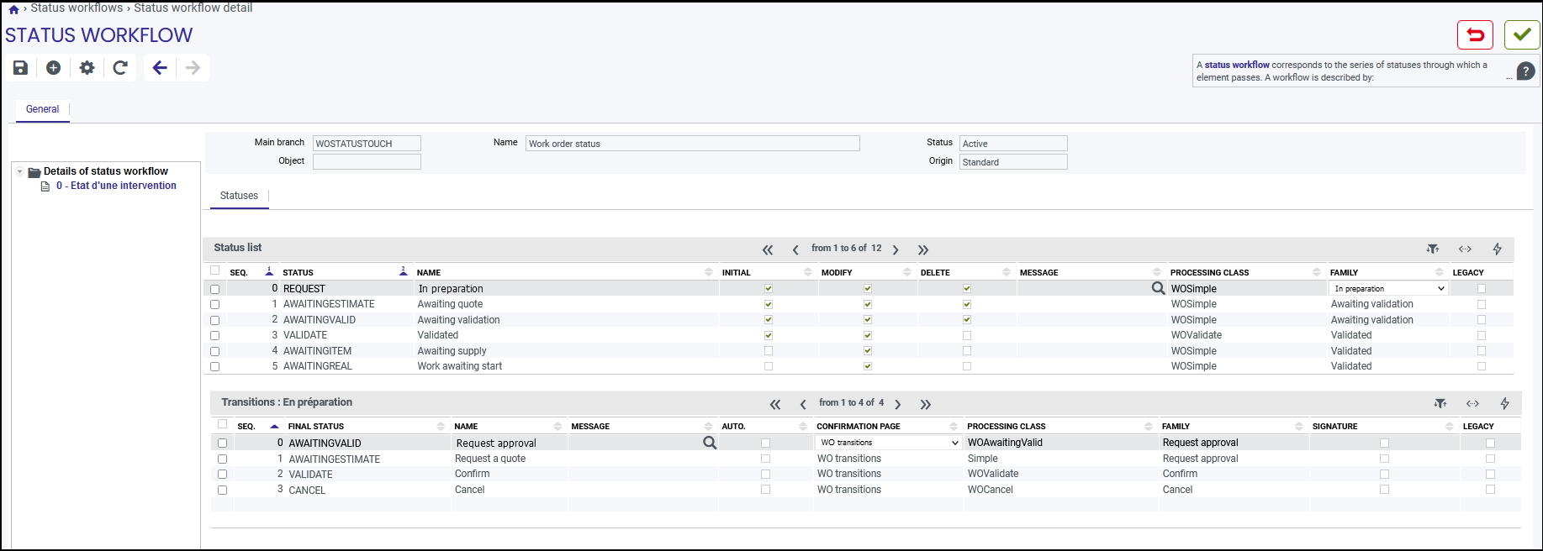Click the add new record plus icon
1543x551 pixels.
[x=53, y=68]
